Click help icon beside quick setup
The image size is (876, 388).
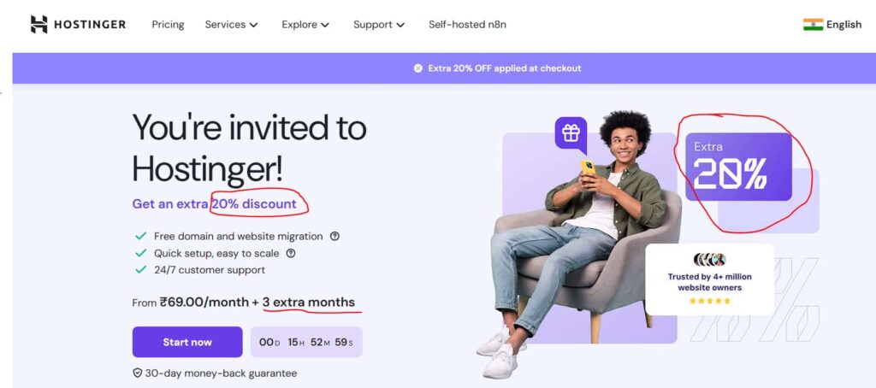291,253
